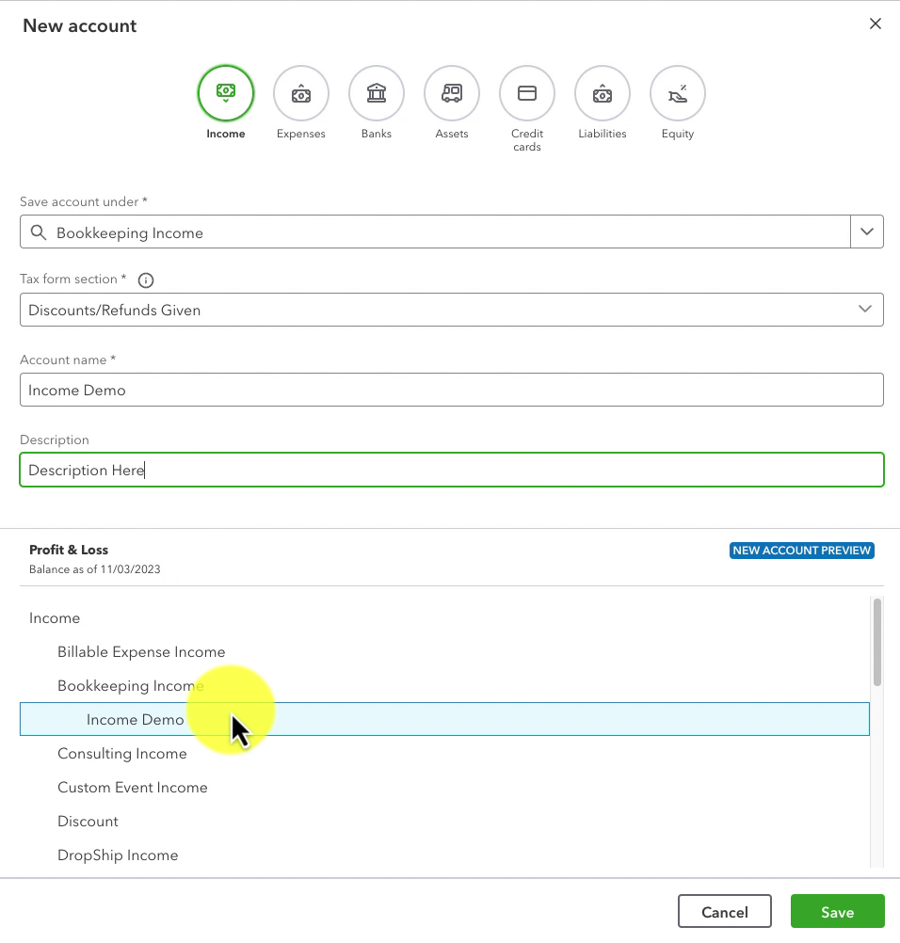Close the New account dialog
Image resolution: width=900 pixels, height=943 pixels.
pos(876,24)
